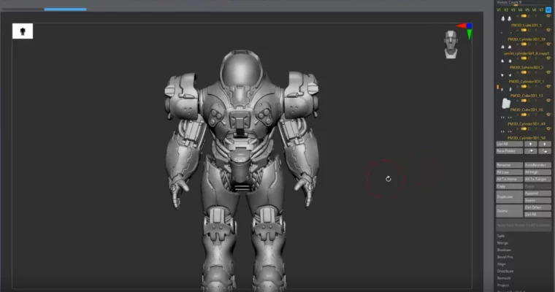The height and width of the screenshot is (292, 555).
Task: Click yellow toggle switch under PM3D_Cube3D1_13 name
Action: coord(524,101)
